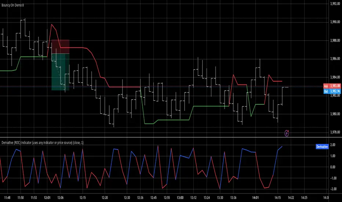Click the 1.00 value on the indicator scale

pyautogui.click(x=333, y=156)
